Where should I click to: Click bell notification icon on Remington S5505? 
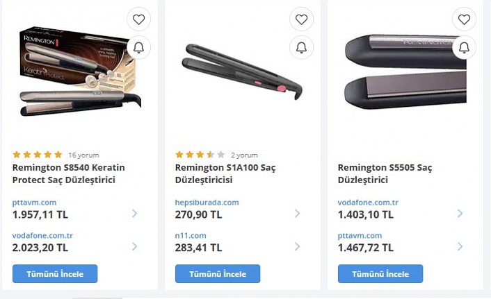coord(464,47)
